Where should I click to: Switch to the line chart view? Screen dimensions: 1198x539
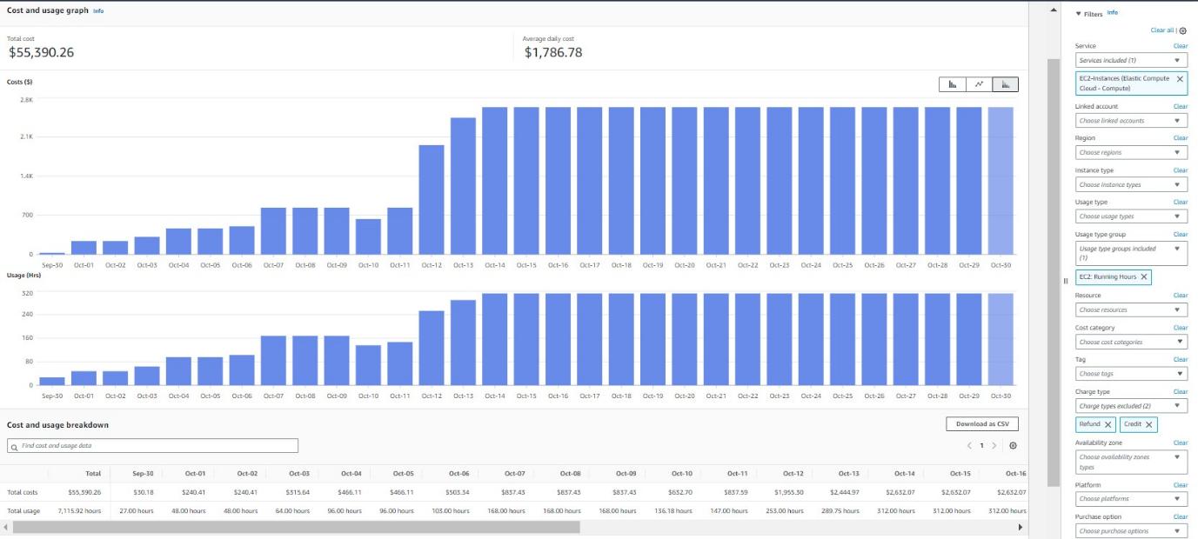pyautogui.click(x=979, y=84)
